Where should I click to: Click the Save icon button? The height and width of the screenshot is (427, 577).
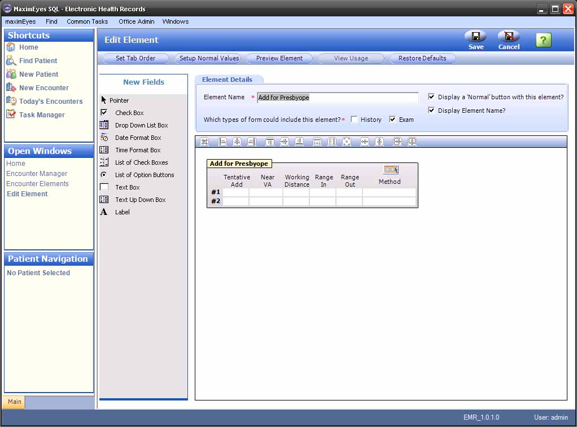click(476, 39)
